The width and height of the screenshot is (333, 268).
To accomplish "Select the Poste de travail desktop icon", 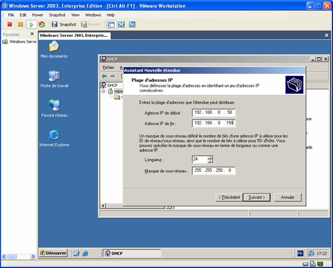I will (x=55, y=79).
